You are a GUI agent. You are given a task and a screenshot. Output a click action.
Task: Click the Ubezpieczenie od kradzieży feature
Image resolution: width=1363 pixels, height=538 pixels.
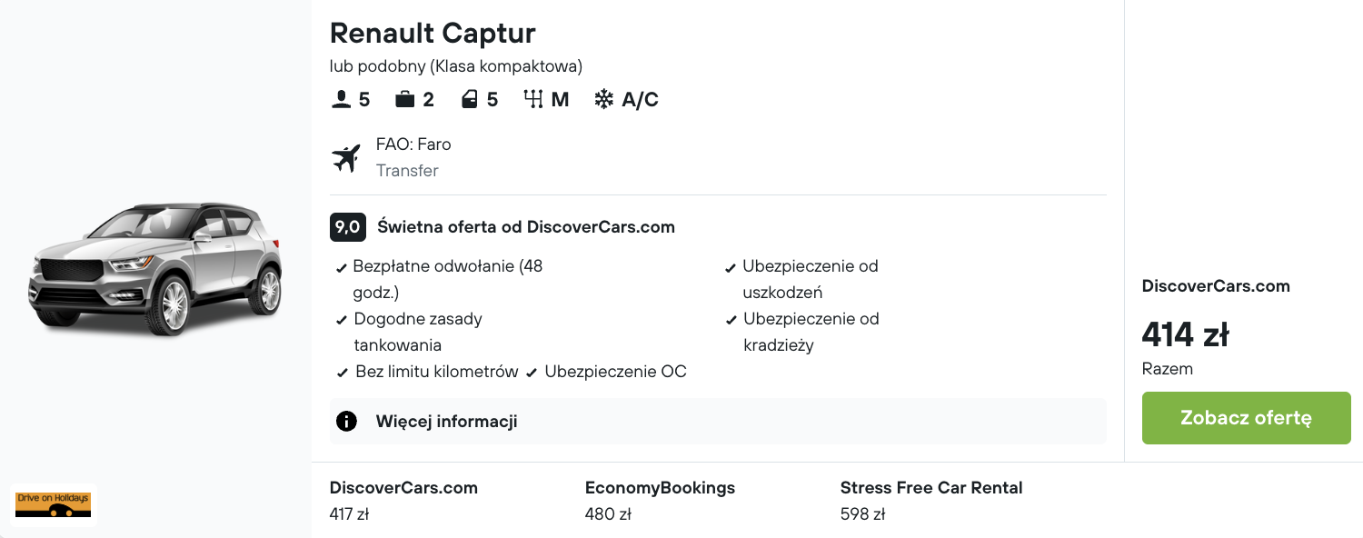pyautogui.click(x=811, y=332)
